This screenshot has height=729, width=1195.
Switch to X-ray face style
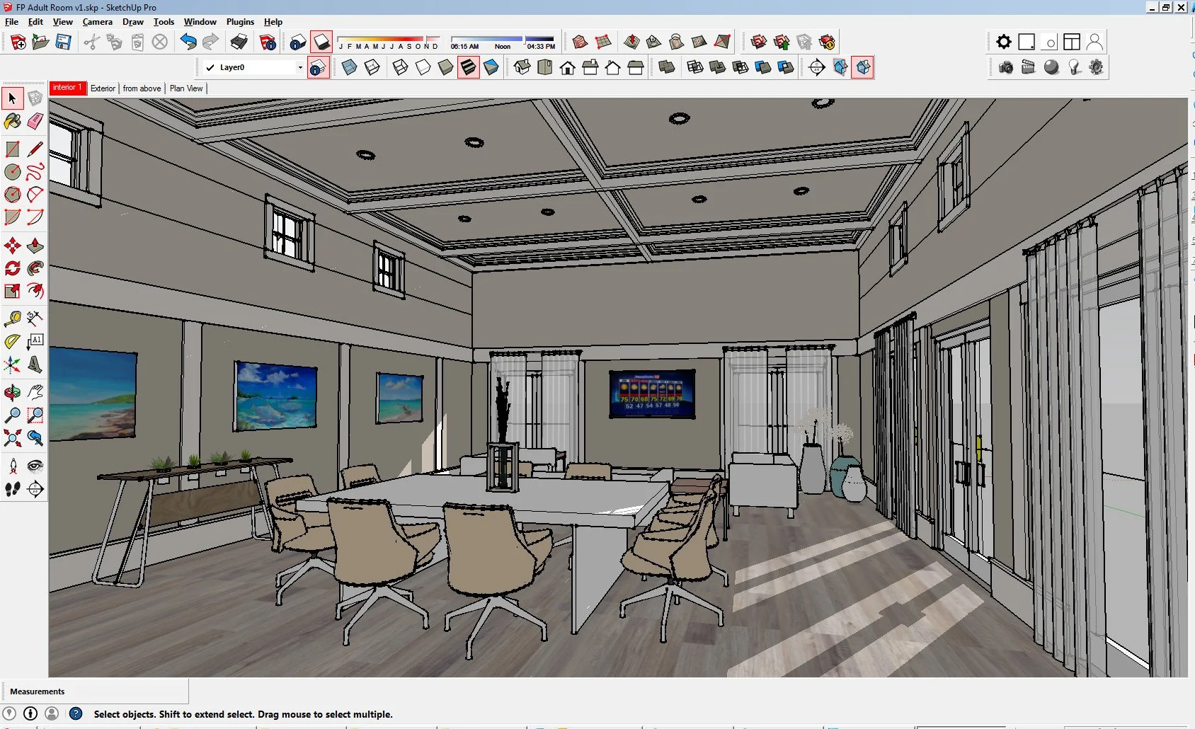(x=348, y=67)
